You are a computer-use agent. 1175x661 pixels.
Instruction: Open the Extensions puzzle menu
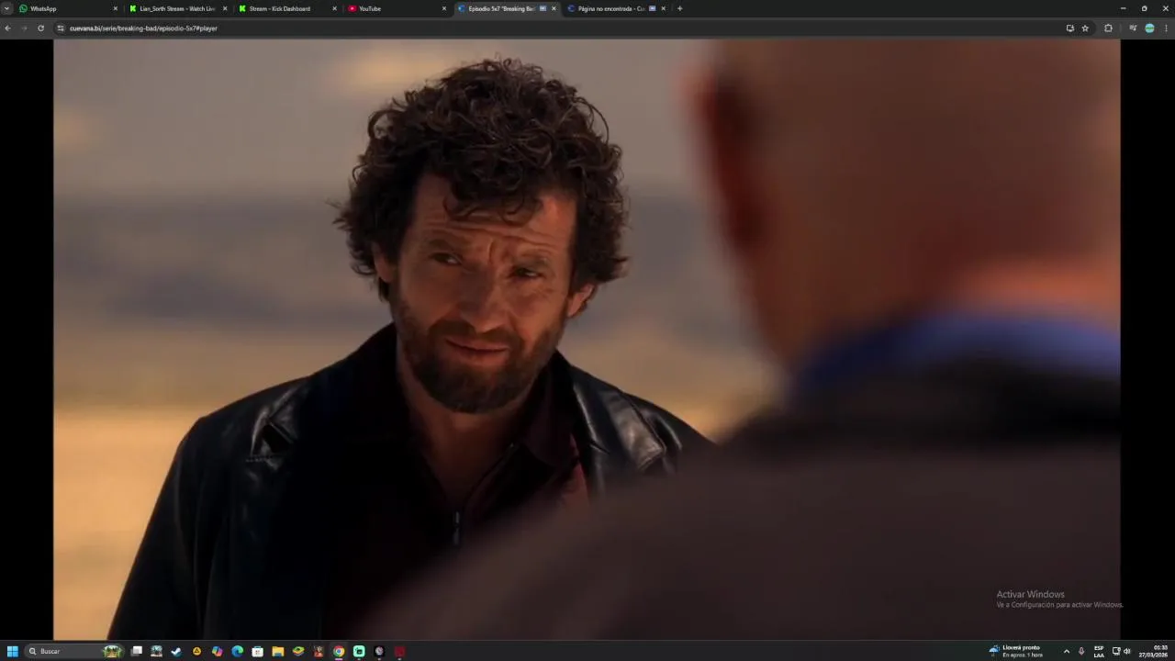coord(1108,28)
